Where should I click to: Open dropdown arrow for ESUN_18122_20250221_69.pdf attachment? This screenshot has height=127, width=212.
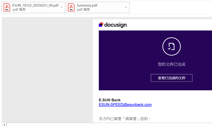coord(62,7)
